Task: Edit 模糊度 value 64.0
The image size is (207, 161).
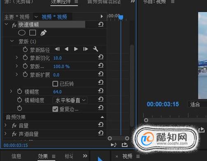Action: [x=57, y=92]
